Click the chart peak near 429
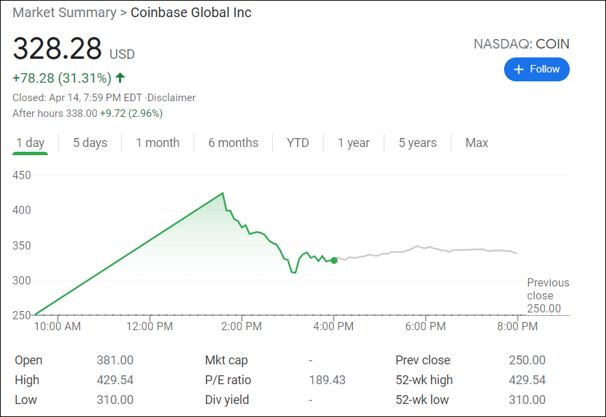Viewport: 606px width, 417px height. 223,193
